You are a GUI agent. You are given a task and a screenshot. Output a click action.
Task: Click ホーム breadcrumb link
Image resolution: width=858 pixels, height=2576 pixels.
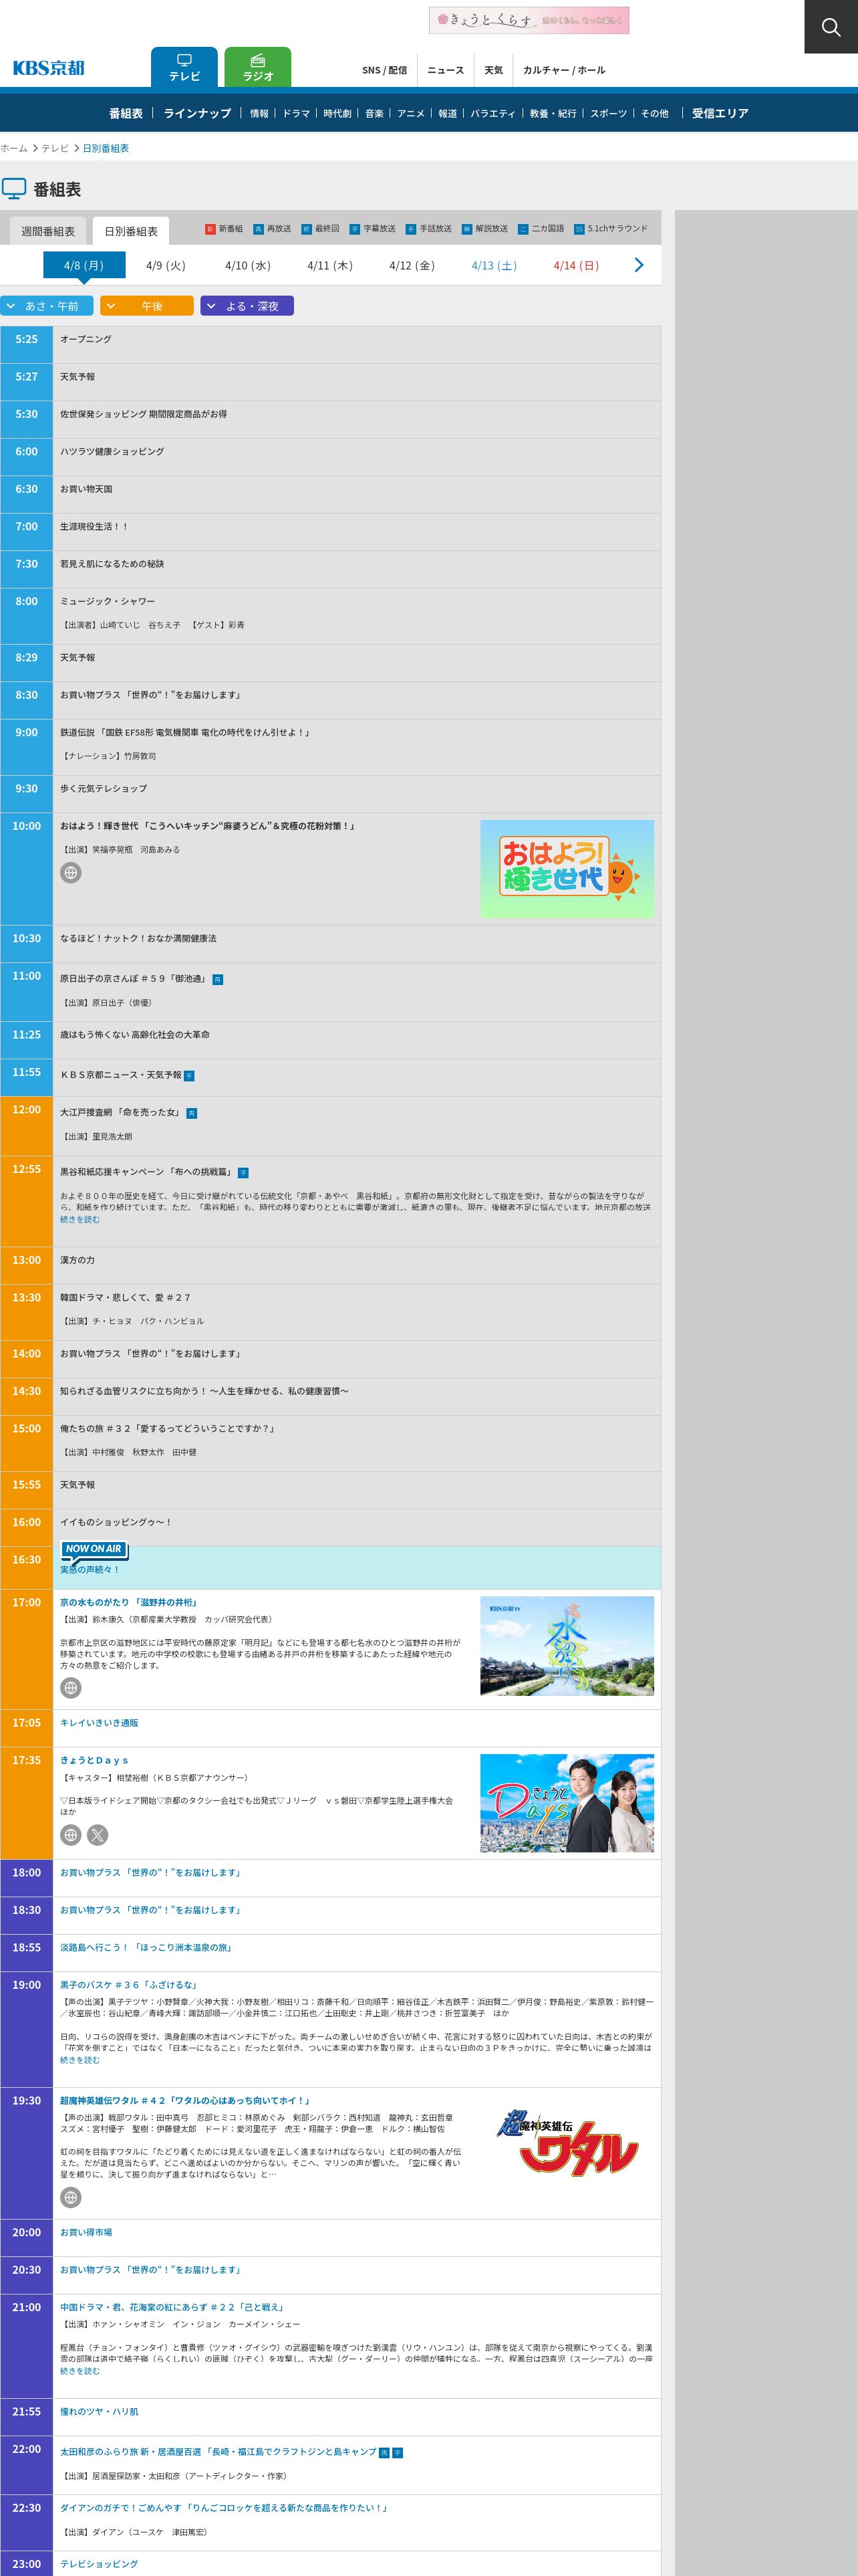(x=14, y=148)
